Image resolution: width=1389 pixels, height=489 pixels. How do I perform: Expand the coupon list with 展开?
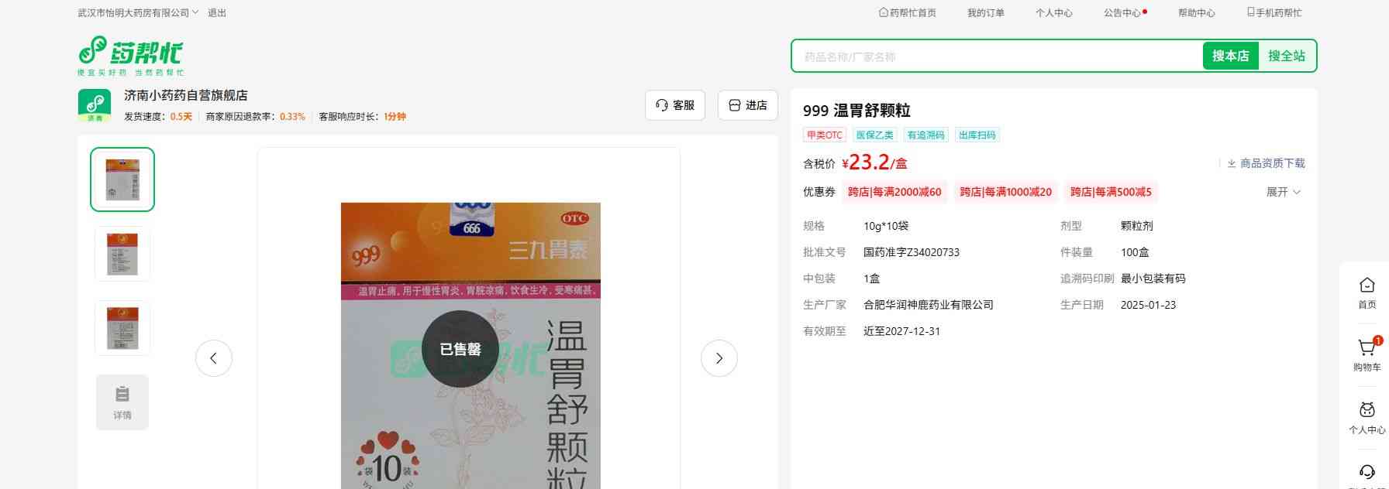pos(1283,192)
